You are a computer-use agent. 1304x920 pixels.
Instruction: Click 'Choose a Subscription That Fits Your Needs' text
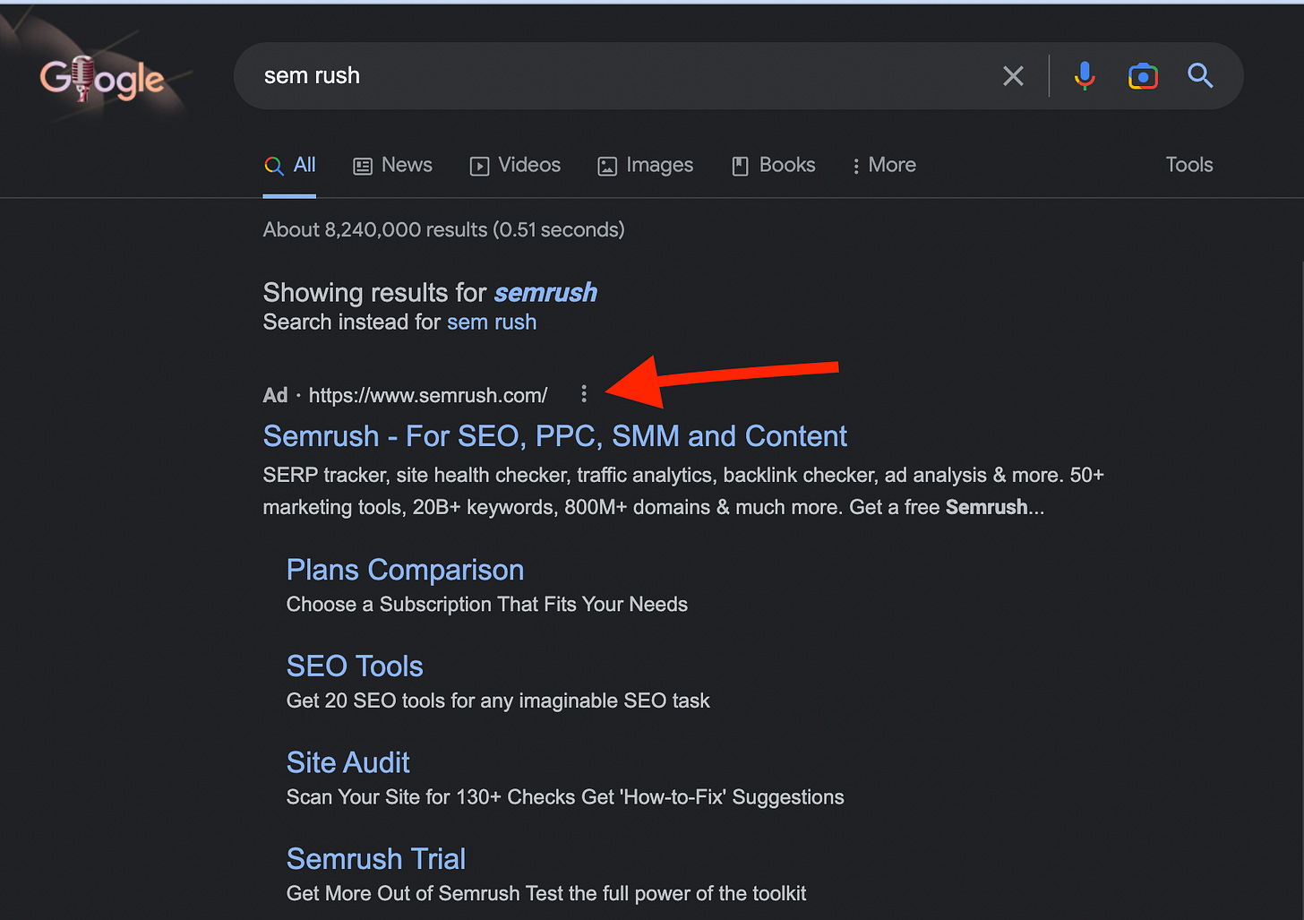(x=487, y=605)
